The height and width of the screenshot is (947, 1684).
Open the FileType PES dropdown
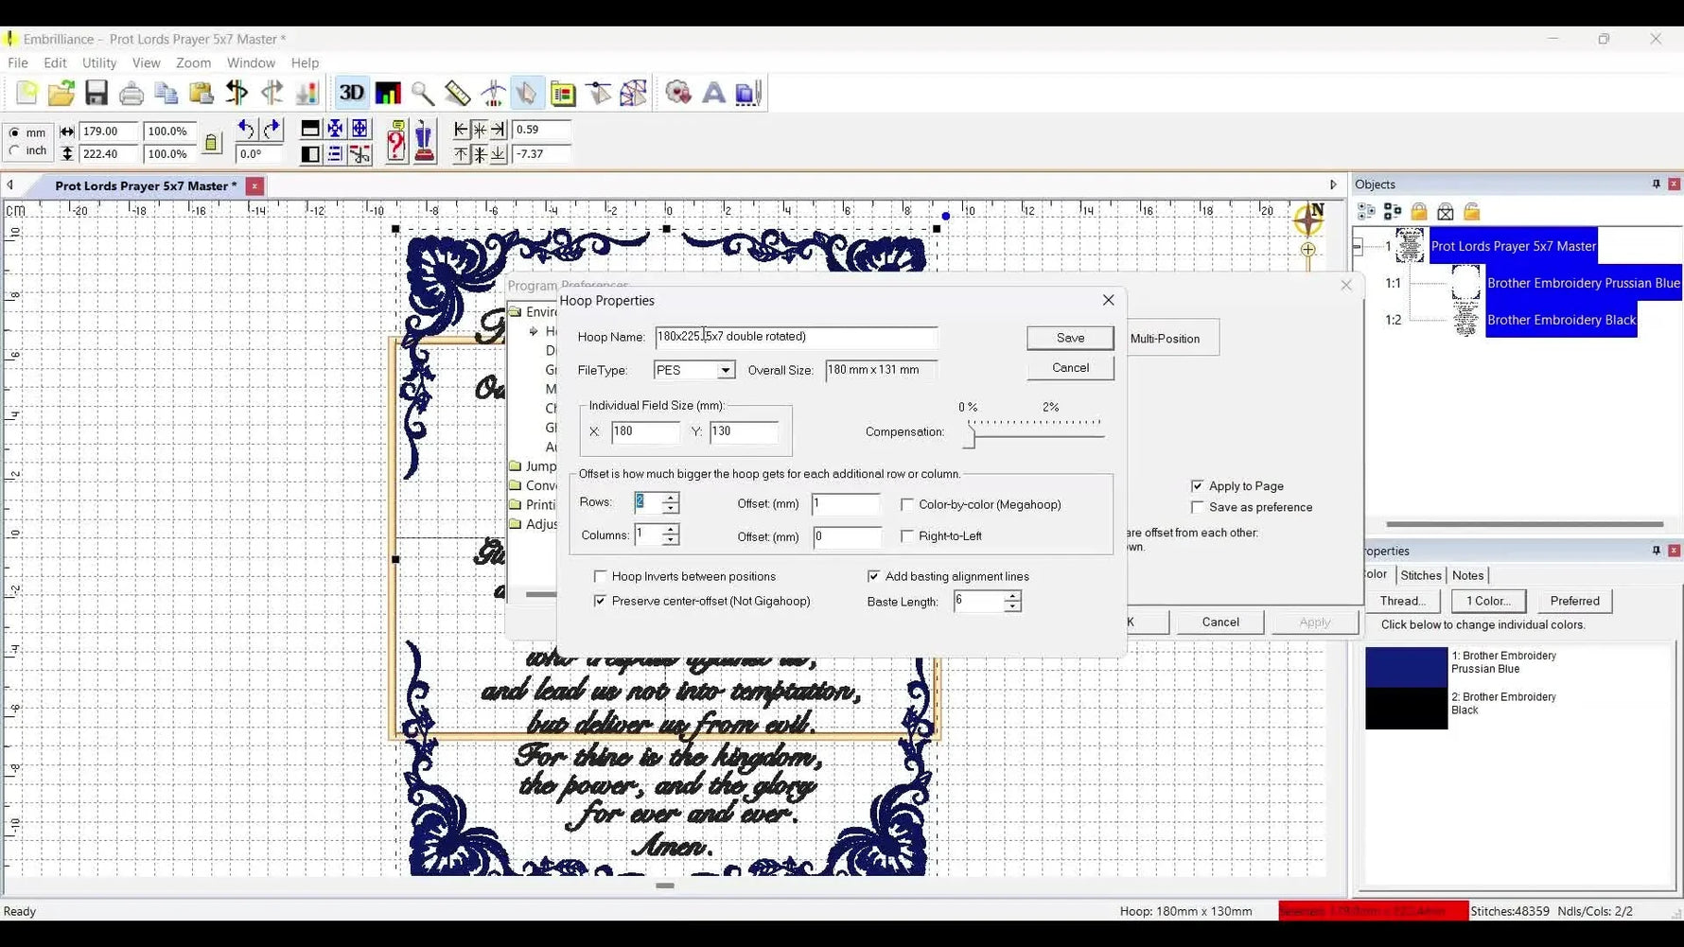pos(725,370)
